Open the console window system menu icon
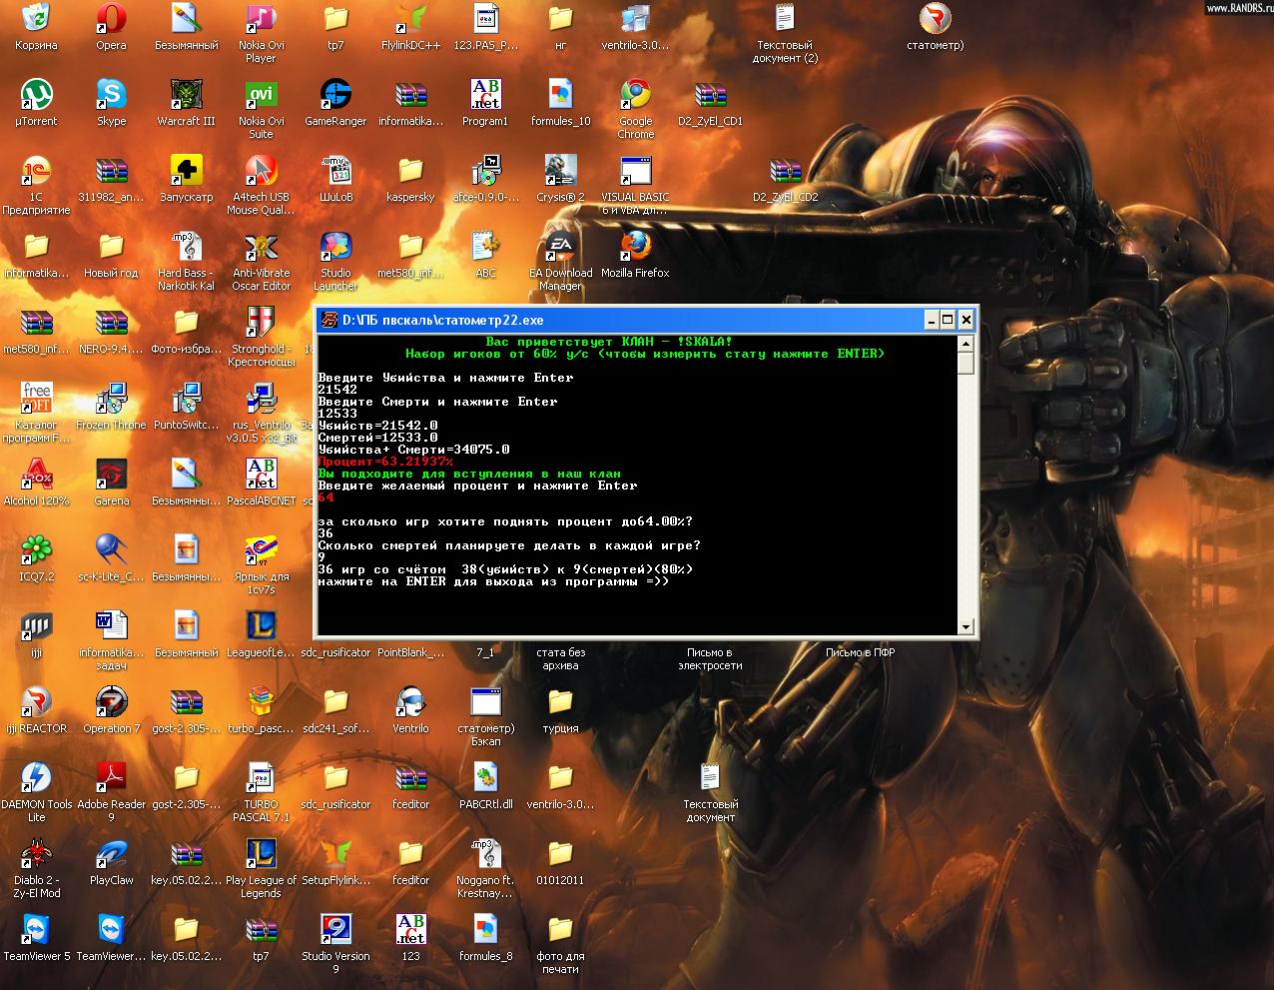The height and width of the screenshot is (990, 1274). coord(328,320)
